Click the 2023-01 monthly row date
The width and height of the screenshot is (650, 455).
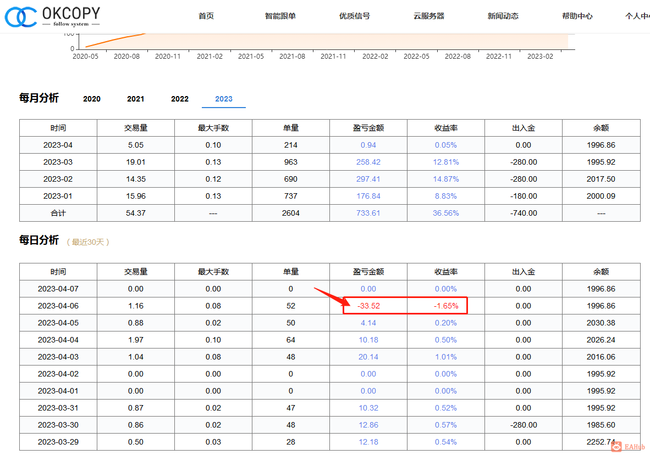click(58, 196)
